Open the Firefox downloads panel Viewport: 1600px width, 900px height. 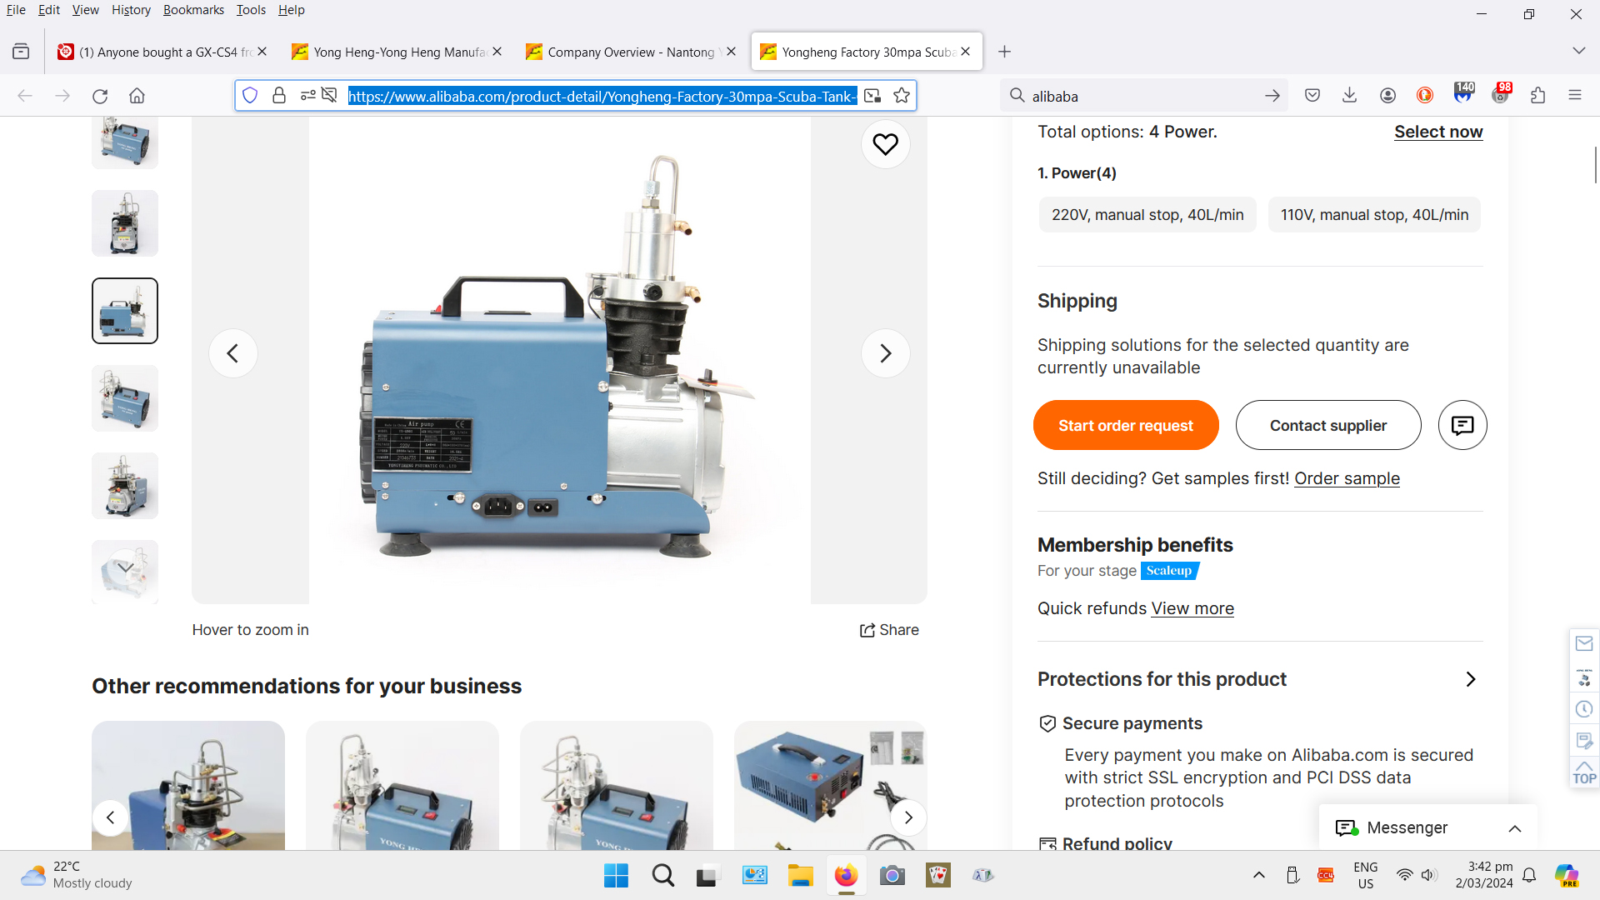pos(1350,96)
